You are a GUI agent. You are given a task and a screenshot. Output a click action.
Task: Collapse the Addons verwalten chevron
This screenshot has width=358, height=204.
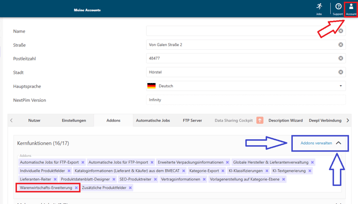(x=339, y=143)
